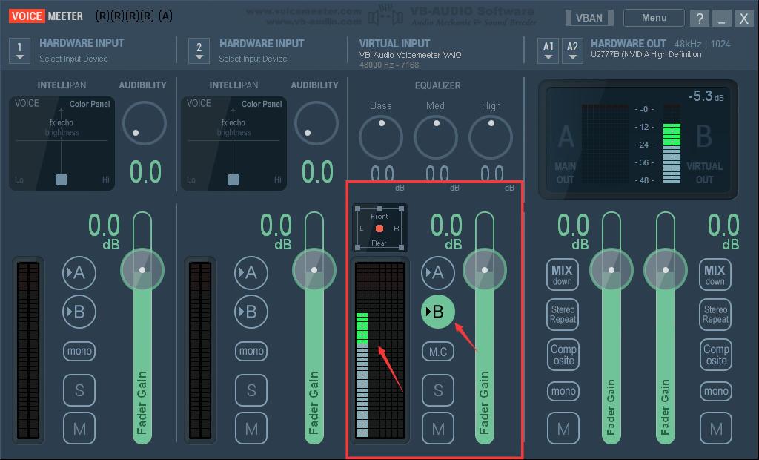The image size is (759, 460).
Task: Click the U2777B (NVIDIA High Definition device name
Action: pyautogui.click(x=646, y=54)
